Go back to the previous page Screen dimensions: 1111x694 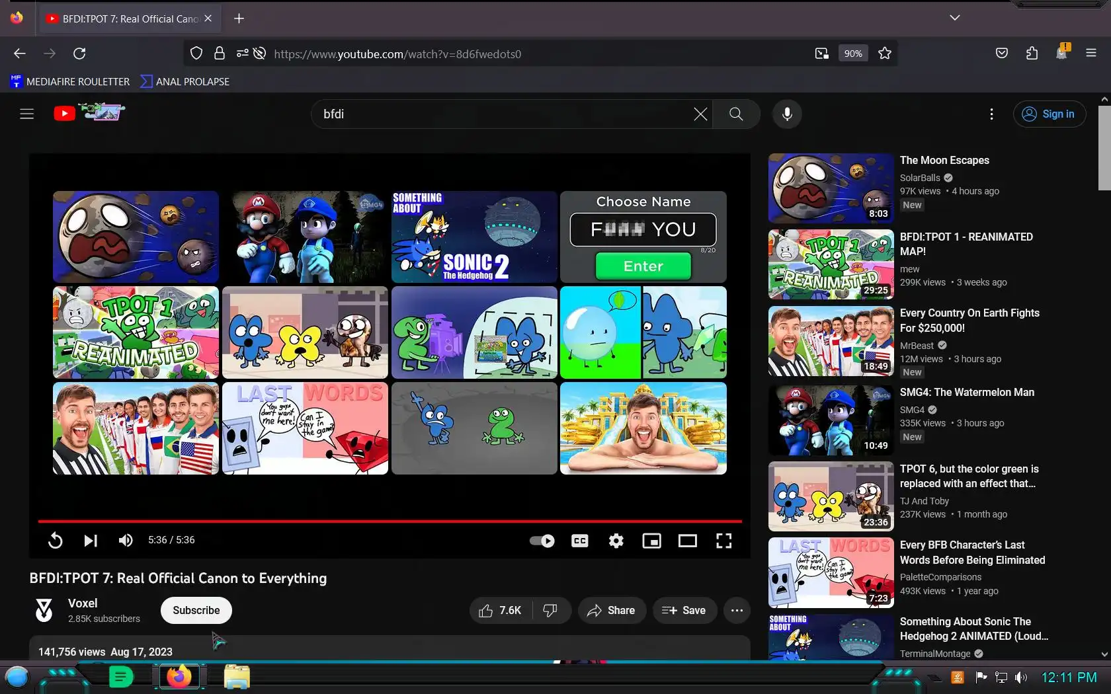click(x=20, y=54)
